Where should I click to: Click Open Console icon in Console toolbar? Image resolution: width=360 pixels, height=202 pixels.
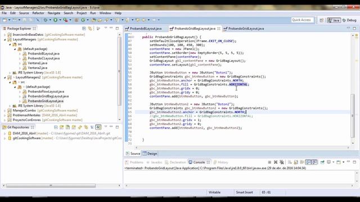[339, 162]
